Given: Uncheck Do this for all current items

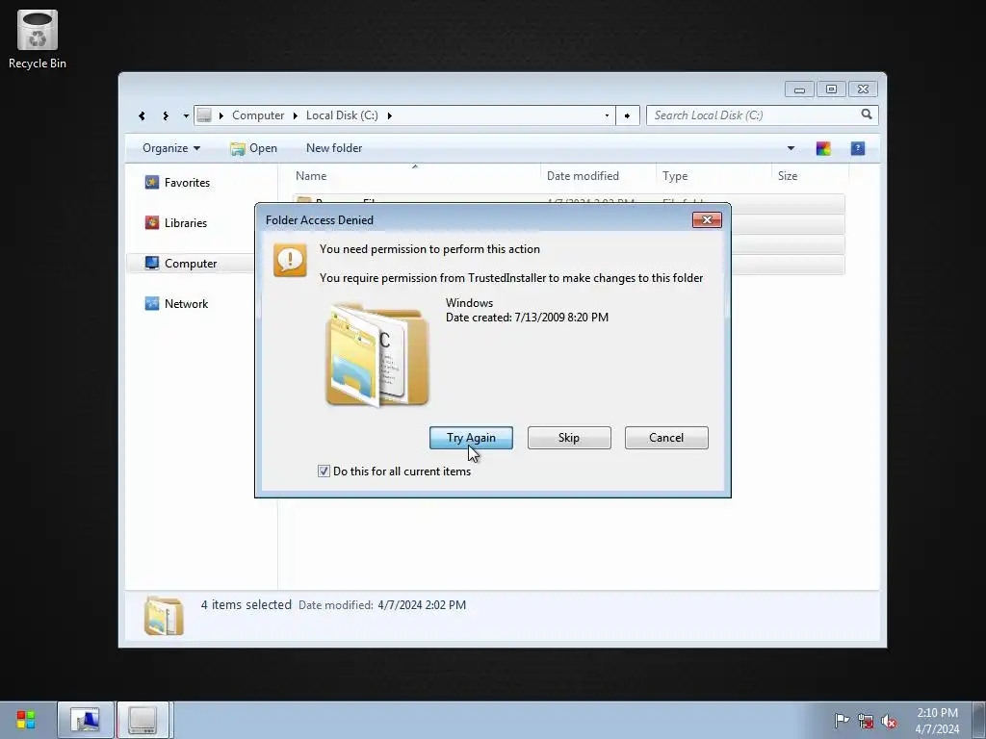Looking at the screenshot, I should [324, 471].
